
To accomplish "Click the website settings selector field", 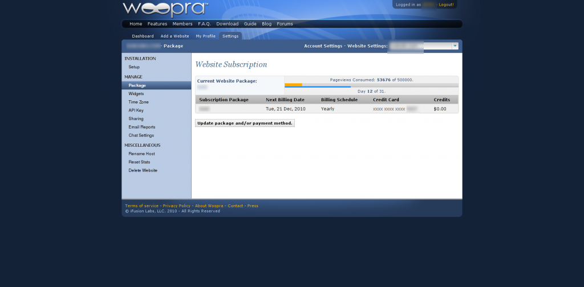I will (423, 46).
